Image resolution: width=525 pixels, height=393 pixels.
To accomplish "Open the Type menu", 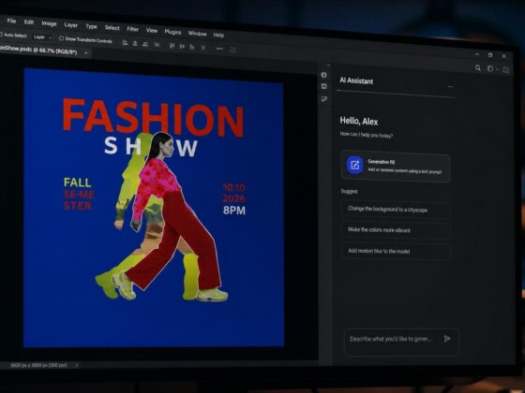I will (91, 26).
